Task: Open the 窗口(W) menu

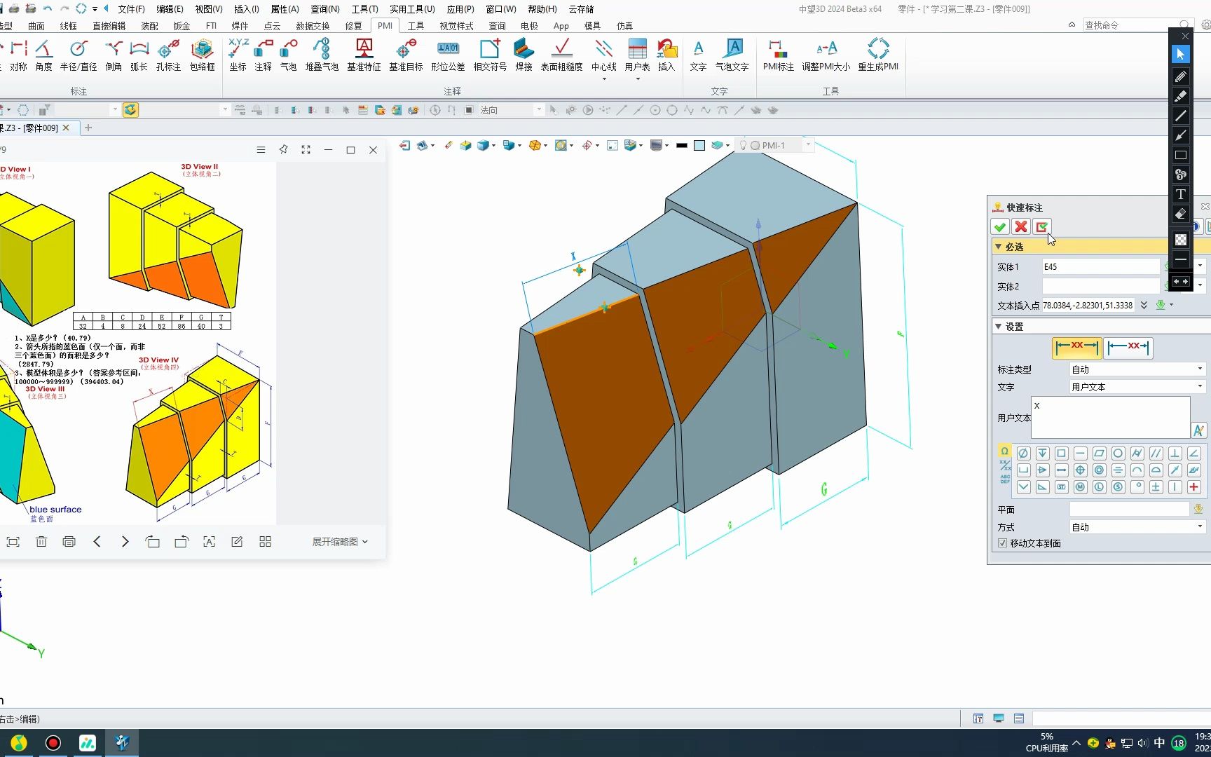Action: tap(500, 9)
